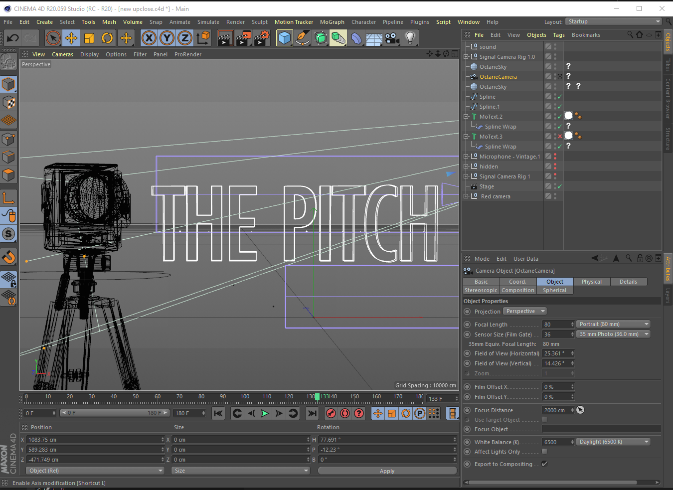Open the Projection Perspective dropdown
Image resolution: width=673 pixels, height=490 pixels.
point(525,311)
